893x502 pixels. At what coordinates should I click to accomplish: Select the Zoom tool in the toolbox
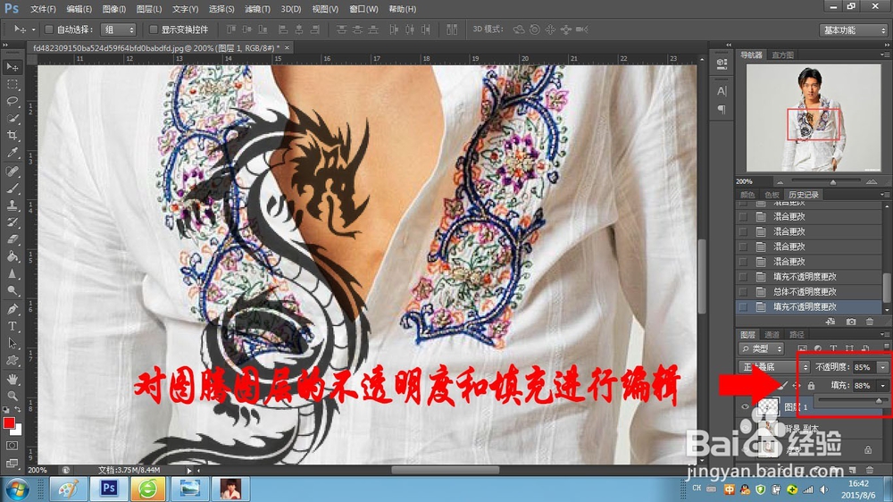coord(12,396)
